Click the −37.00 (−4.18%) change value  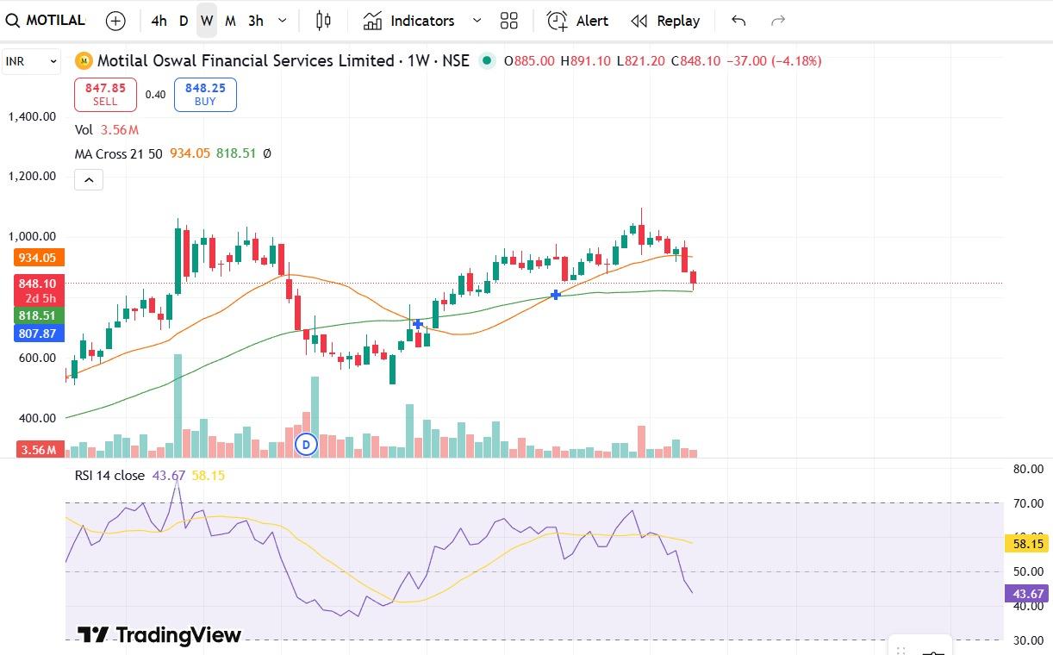click(x=774, y=61)
